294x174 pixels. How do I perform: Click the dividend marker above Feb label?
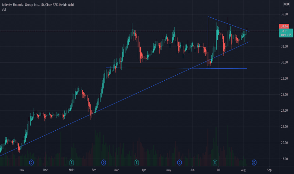(x=104, y=162)
